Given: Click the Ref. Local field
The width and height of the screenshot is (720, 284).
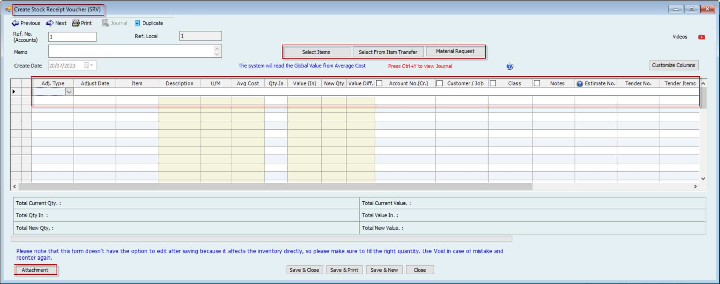Looking at the screenshot, I should [200, 36].
